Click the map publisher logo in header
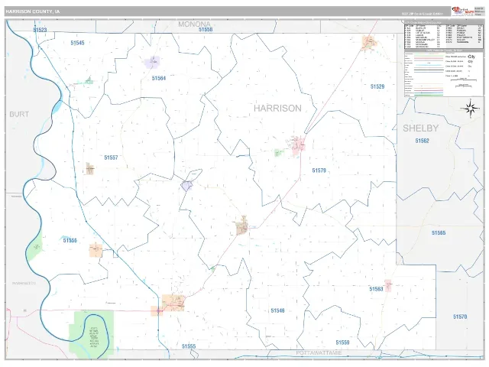Image resolution: width=489 pixels, height=367 pixels. [x=463, y=11]
